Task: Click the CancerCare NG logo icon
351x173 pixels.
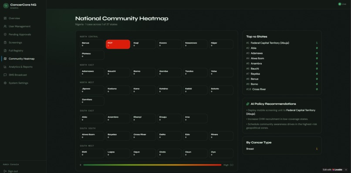Action: (x=6, y=6)
